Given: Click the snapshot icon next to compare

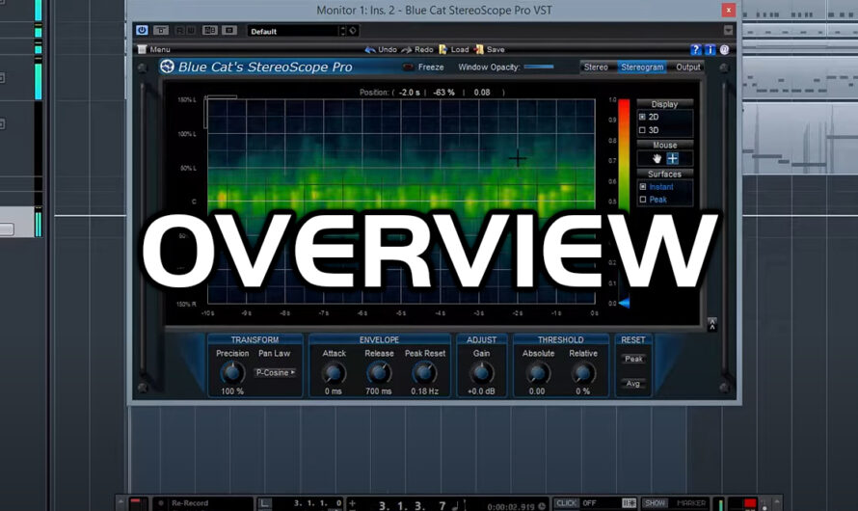Looking at the screenshot, I should pos(229,31).
